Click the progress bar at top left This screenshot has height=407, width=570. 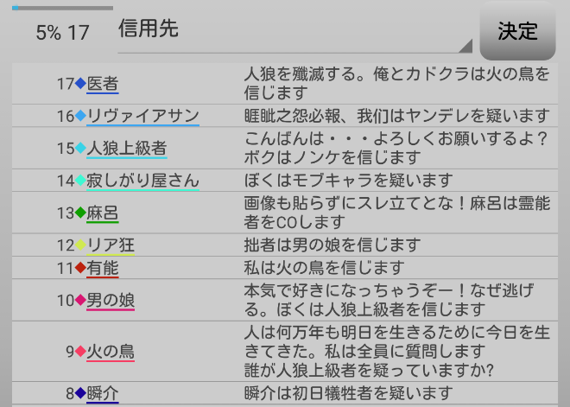(62, 8)
